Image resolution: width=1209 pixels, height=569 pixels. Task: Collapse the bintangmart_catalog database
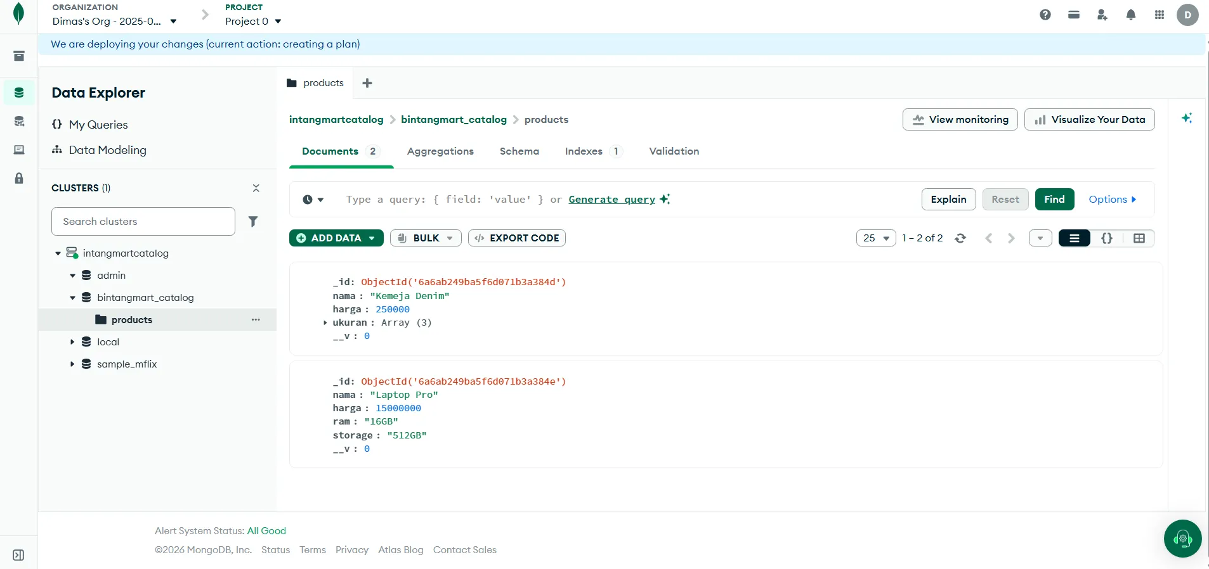72,298
